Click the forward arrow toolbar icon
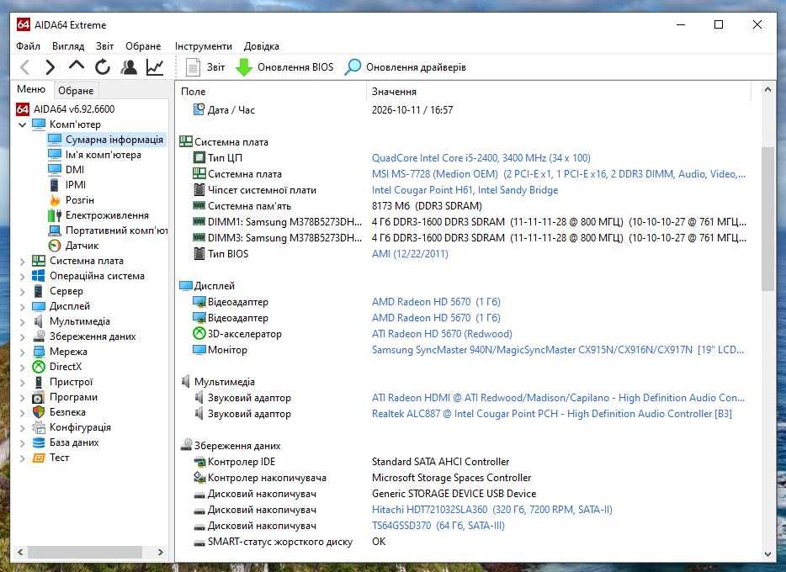The height and width of the screenshot is (572, 786). click(50, 66)
